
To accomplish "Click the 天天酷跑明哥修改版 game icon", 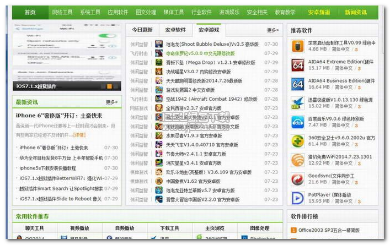I will coord(159,81).
